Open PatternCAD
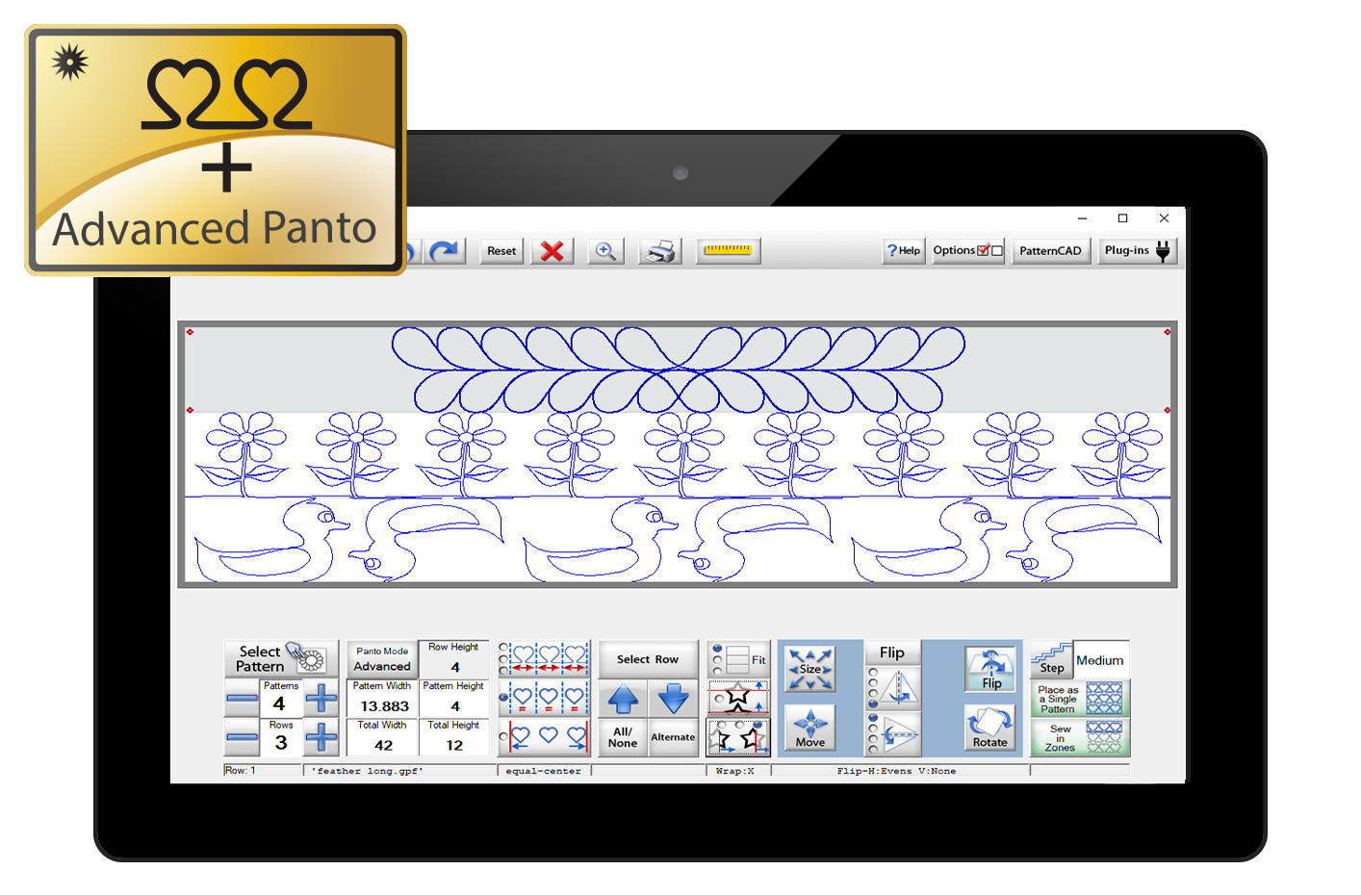Screen dimensions: 1361x895 (1050, 251)
